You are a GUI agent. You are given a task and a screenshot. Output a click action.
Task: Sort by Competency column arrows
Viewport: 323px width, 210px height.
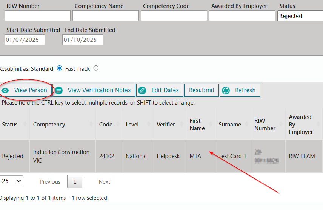coord(91,125)
